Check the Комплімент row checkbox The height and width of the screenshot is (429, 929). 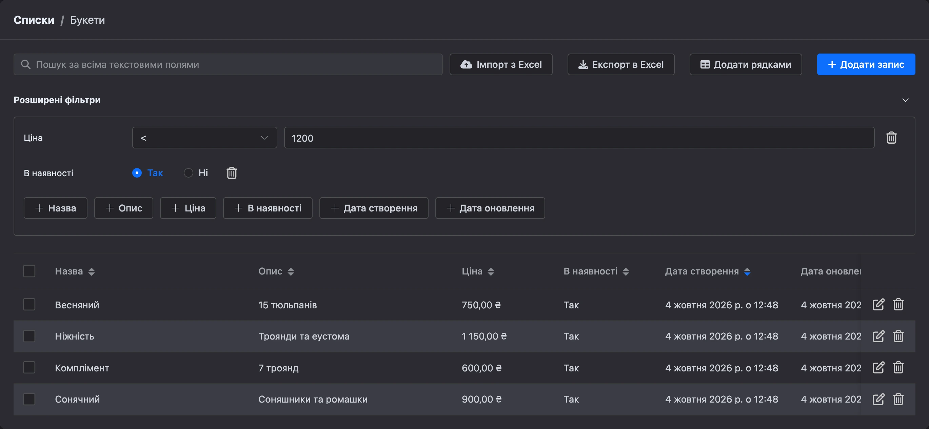click(29, 367)
